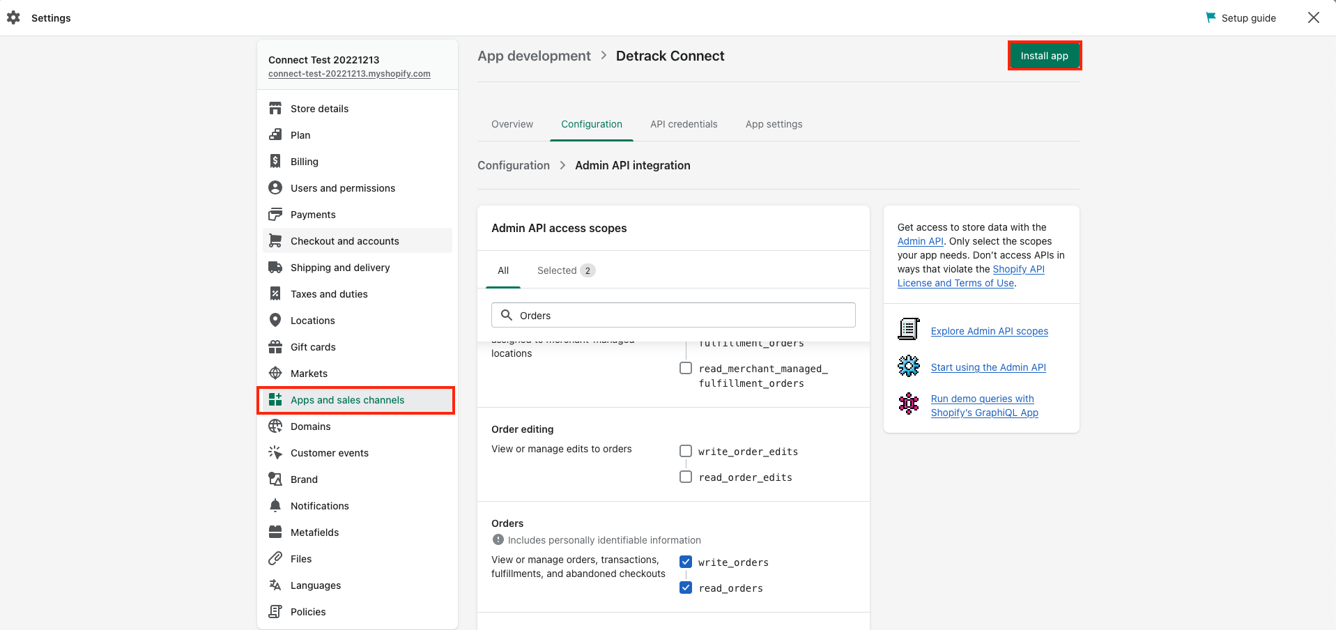Image resolution: width=1336 pixels, height=630 pixels.
Task: Open Explore Admin API scopes link
Action: (990, 331)
